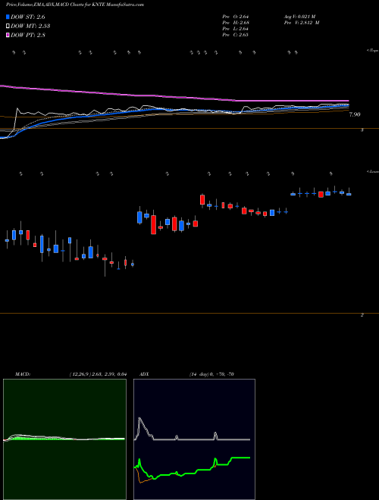Click the 'ADX' panel heading
The width and height of the screenshot is (379, 500).
point(144,374)
